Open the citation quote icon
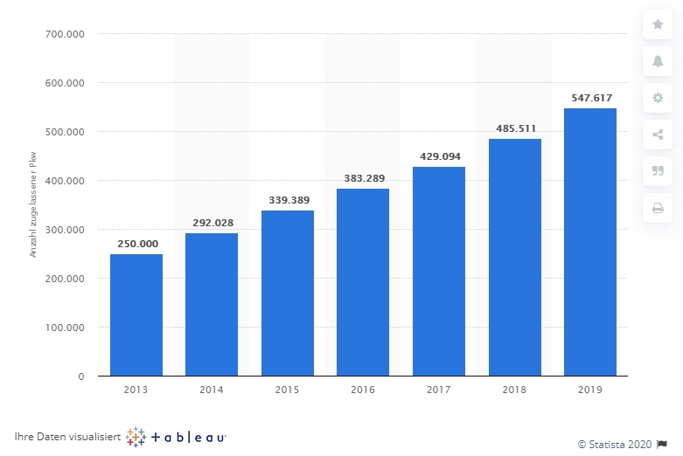683x456 pixels. tap(658, 171)
